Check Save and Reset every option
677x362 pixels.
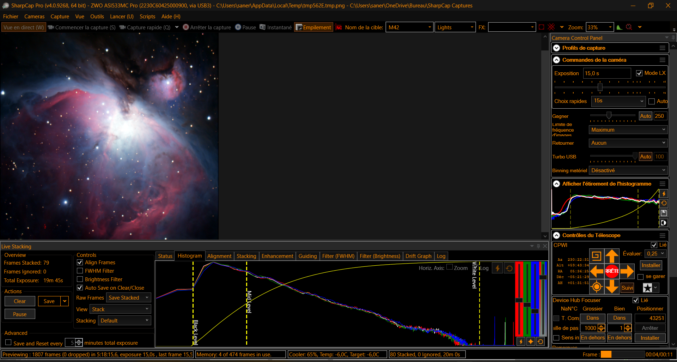tap(8, 343)
